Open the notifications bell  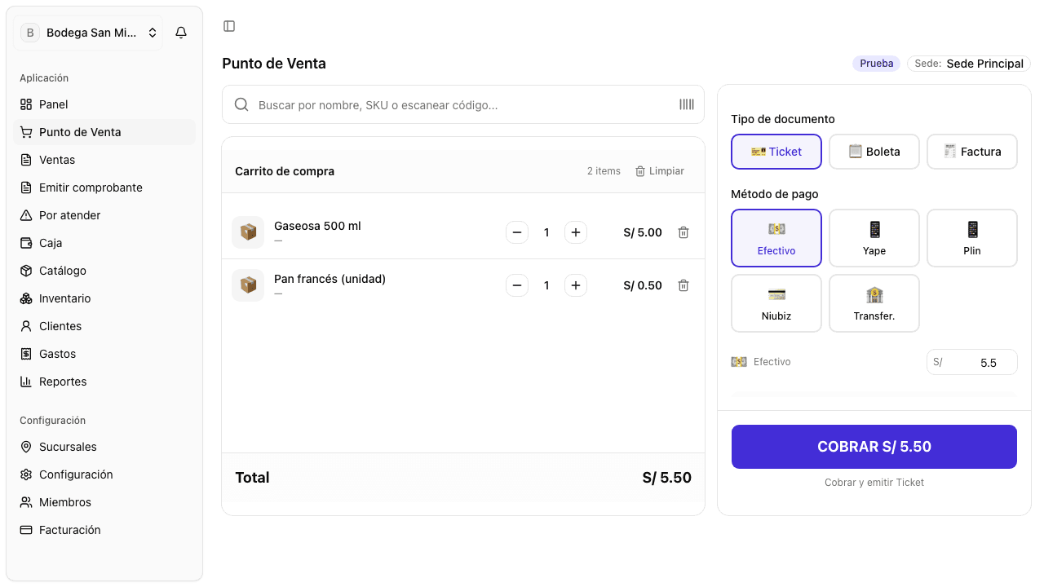(181, 33)
